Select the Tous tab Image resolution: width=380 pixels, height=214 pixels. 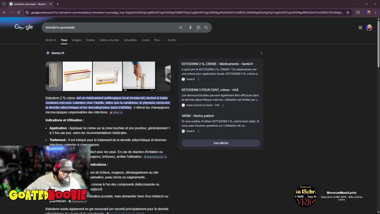pyautogui.click(x=64, y=40)
